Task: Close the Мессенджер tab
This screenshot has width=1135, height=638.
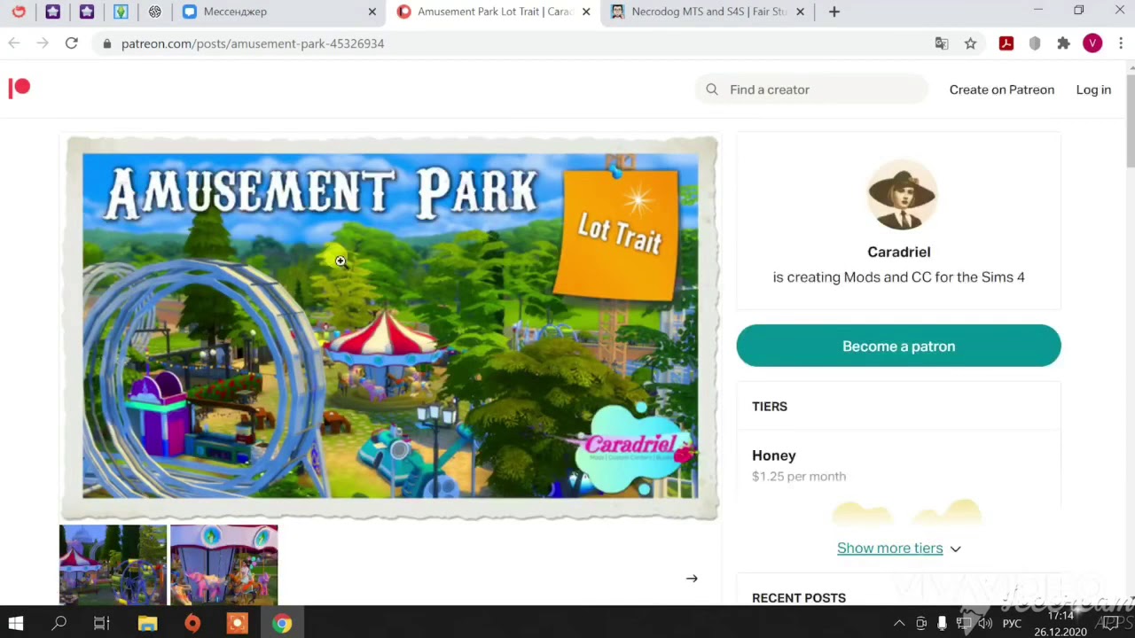Action: [372, 12]
